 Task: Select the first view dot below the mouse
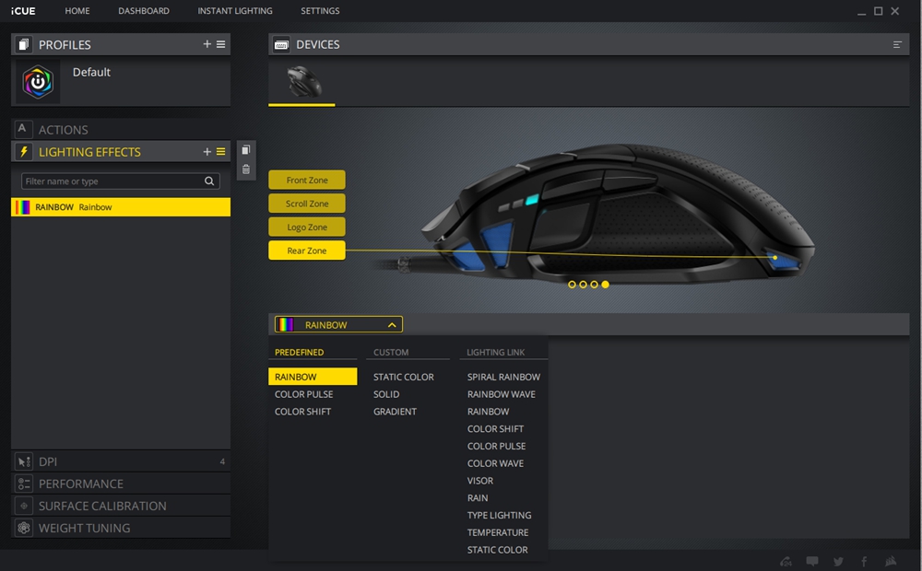[x=572, y=285]
